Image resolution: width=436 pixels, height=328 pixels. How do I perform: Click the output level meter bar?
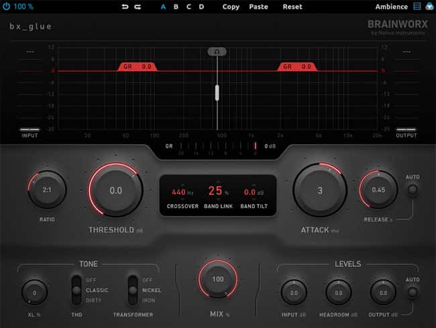(x=406, y=129)
